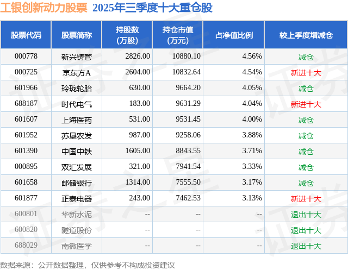348x270 pixels.
Task: Click the 数据来源 disclaimer footer text
Action: pyautogui.click(x=87, y=265)
